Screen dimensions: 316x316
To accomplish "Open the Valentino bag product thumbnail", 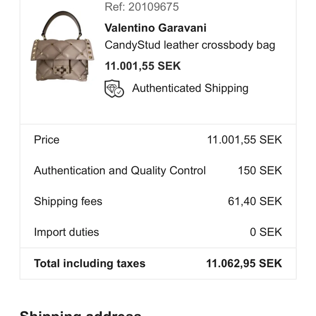I will pyautogui.click(x=62, y=46).
